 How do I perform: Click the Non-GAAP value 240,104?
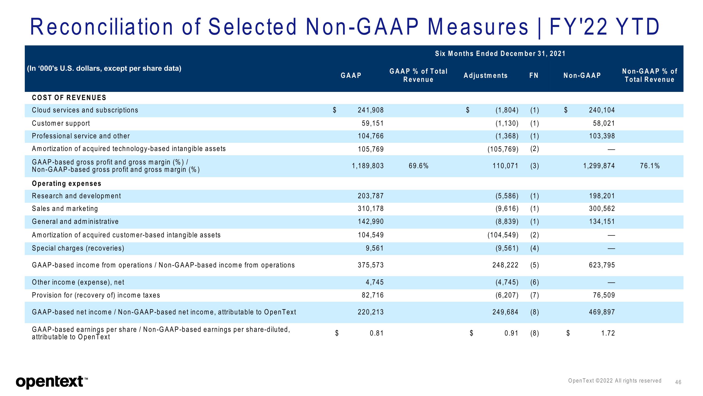pyautogui.click(x=602, y=110)
